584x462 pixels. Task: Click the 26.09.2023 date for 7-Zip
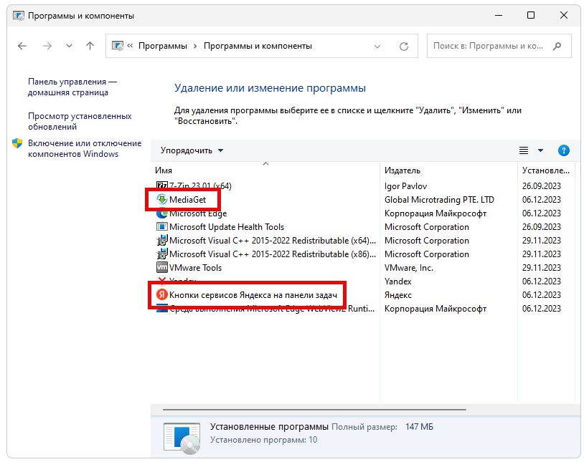pos(541,186)
